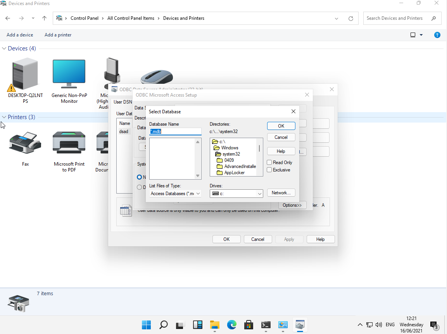Screen dimensions: 447x334
Task: Go up one folder level arrow
Action: coord(44,18)
